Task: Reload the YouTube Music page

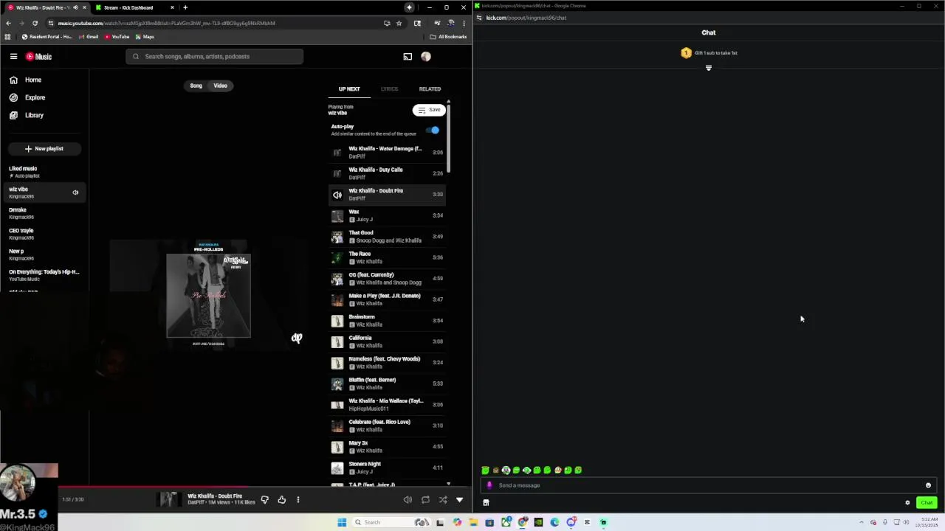Action: (x=35, y=23)
